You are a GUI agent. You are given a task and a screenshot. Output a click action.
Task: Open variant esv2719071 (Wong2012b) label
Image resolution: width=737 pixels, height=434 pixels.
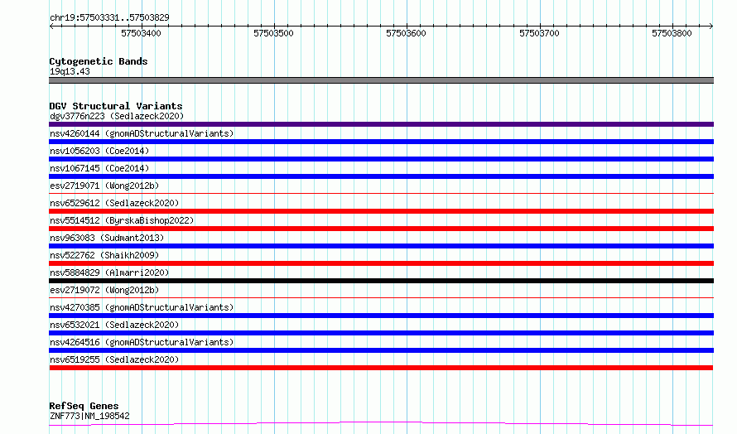point(104,186)
